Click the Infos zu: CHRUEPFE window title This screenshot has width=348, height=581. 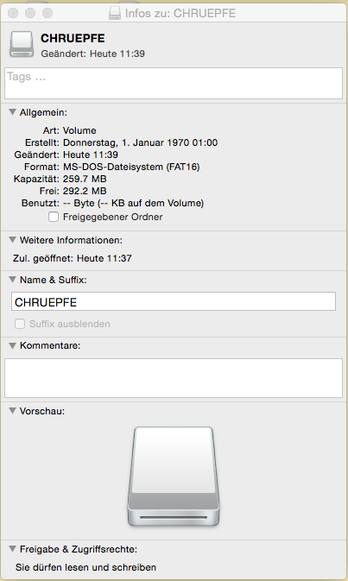coord(180,13)
